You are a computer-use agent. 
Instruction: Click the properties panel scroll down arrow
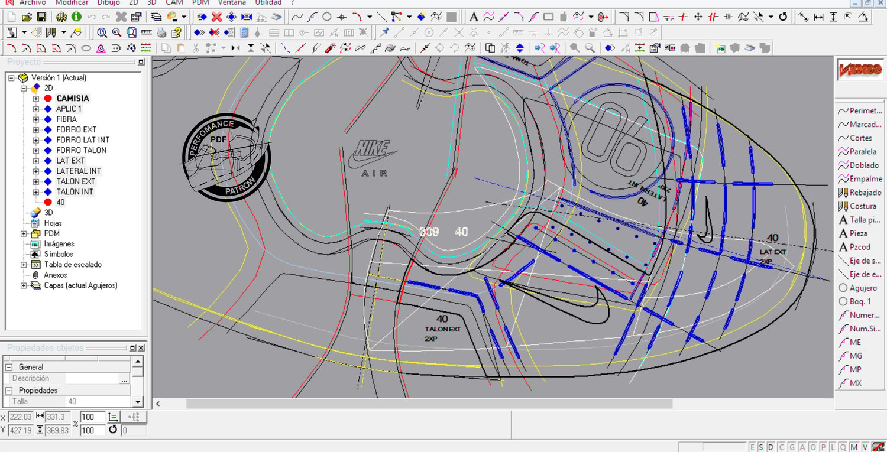pyautogui.click(x=138, y=402)
